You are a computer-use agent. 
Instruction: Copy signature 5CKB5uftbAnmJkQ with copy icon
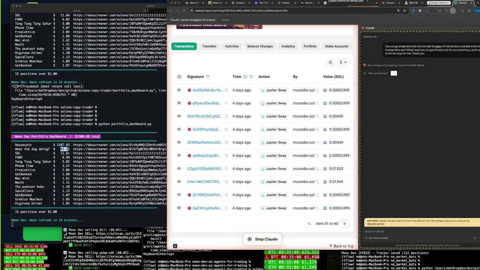[x=226, y=143]
